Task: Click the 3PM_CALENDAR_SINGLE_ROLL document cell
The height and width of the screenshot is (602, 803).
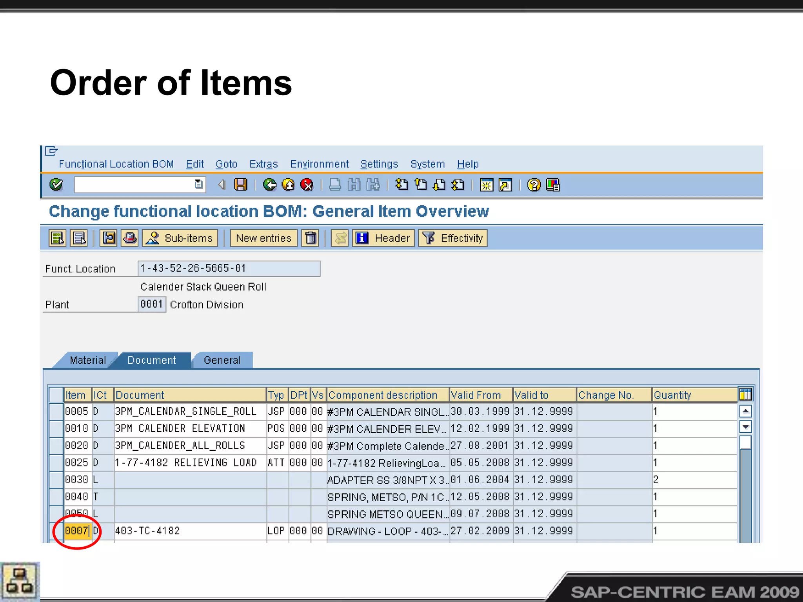Action: pyautogui.click(x=190, y=412)
